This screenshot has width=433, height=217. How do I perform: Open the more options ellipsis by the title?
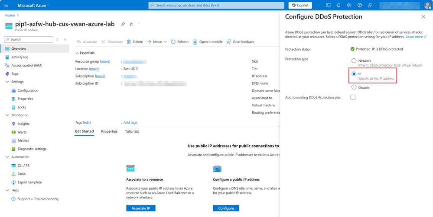pos(140,24)
